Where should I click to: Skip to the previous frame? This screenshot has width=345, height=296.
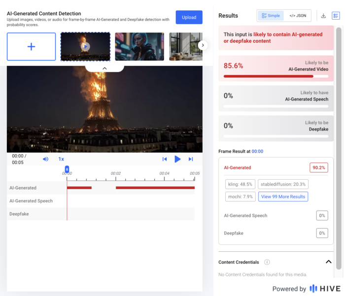coord(165,159)
